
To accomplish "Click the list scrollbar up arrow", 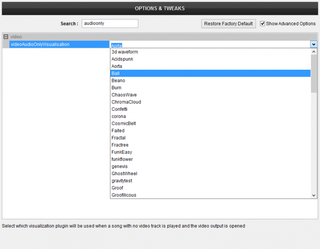I will click(x=314, y=51).
